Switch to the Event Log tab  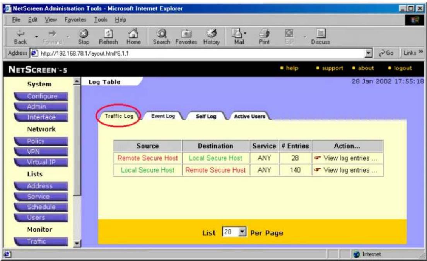[x=163, y=116]
